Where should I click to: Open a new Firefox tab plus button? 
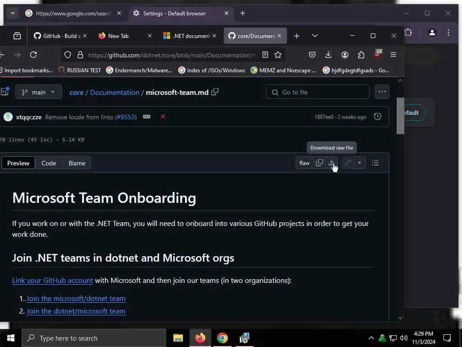coord(297,36)
